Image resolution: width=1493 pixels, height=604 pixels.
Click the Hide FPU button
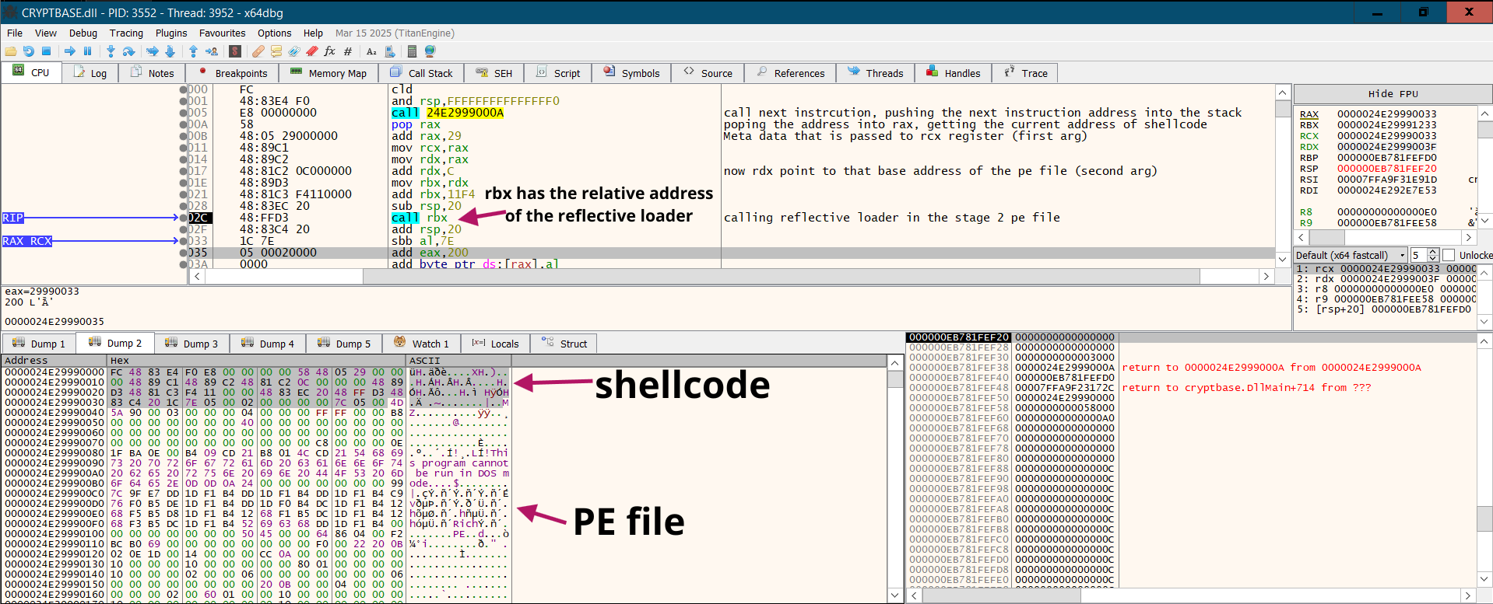pyautogui.click(x=1393, y=94)
